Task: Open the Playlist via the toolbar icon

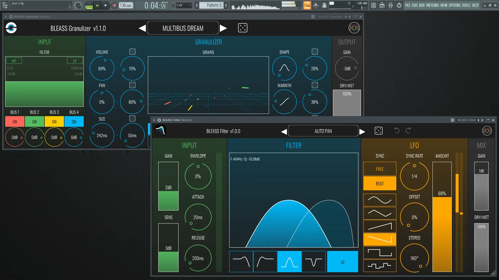Action: click(x=382, y=5)
